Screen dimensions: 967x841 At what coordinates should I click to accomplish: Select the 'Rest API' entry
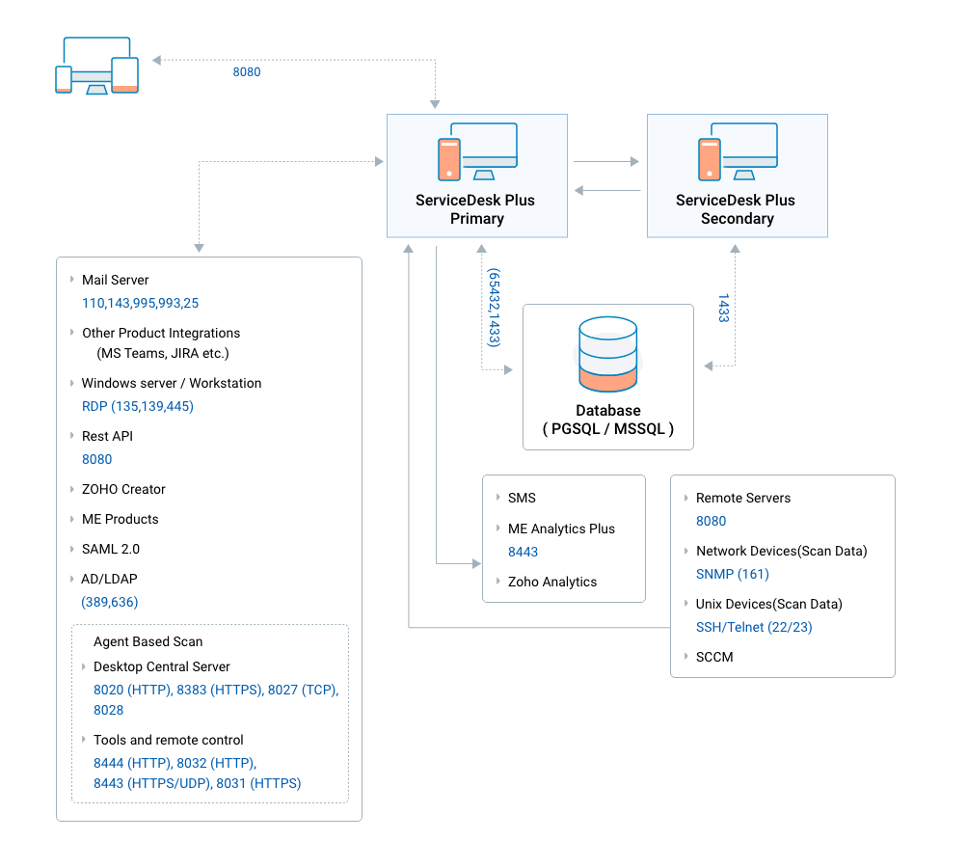coord(107,436)
